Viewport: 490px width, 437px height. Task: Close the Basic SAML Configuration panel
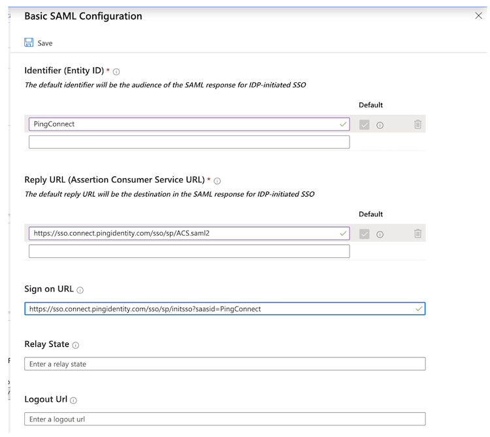click(x=478, y=16)
